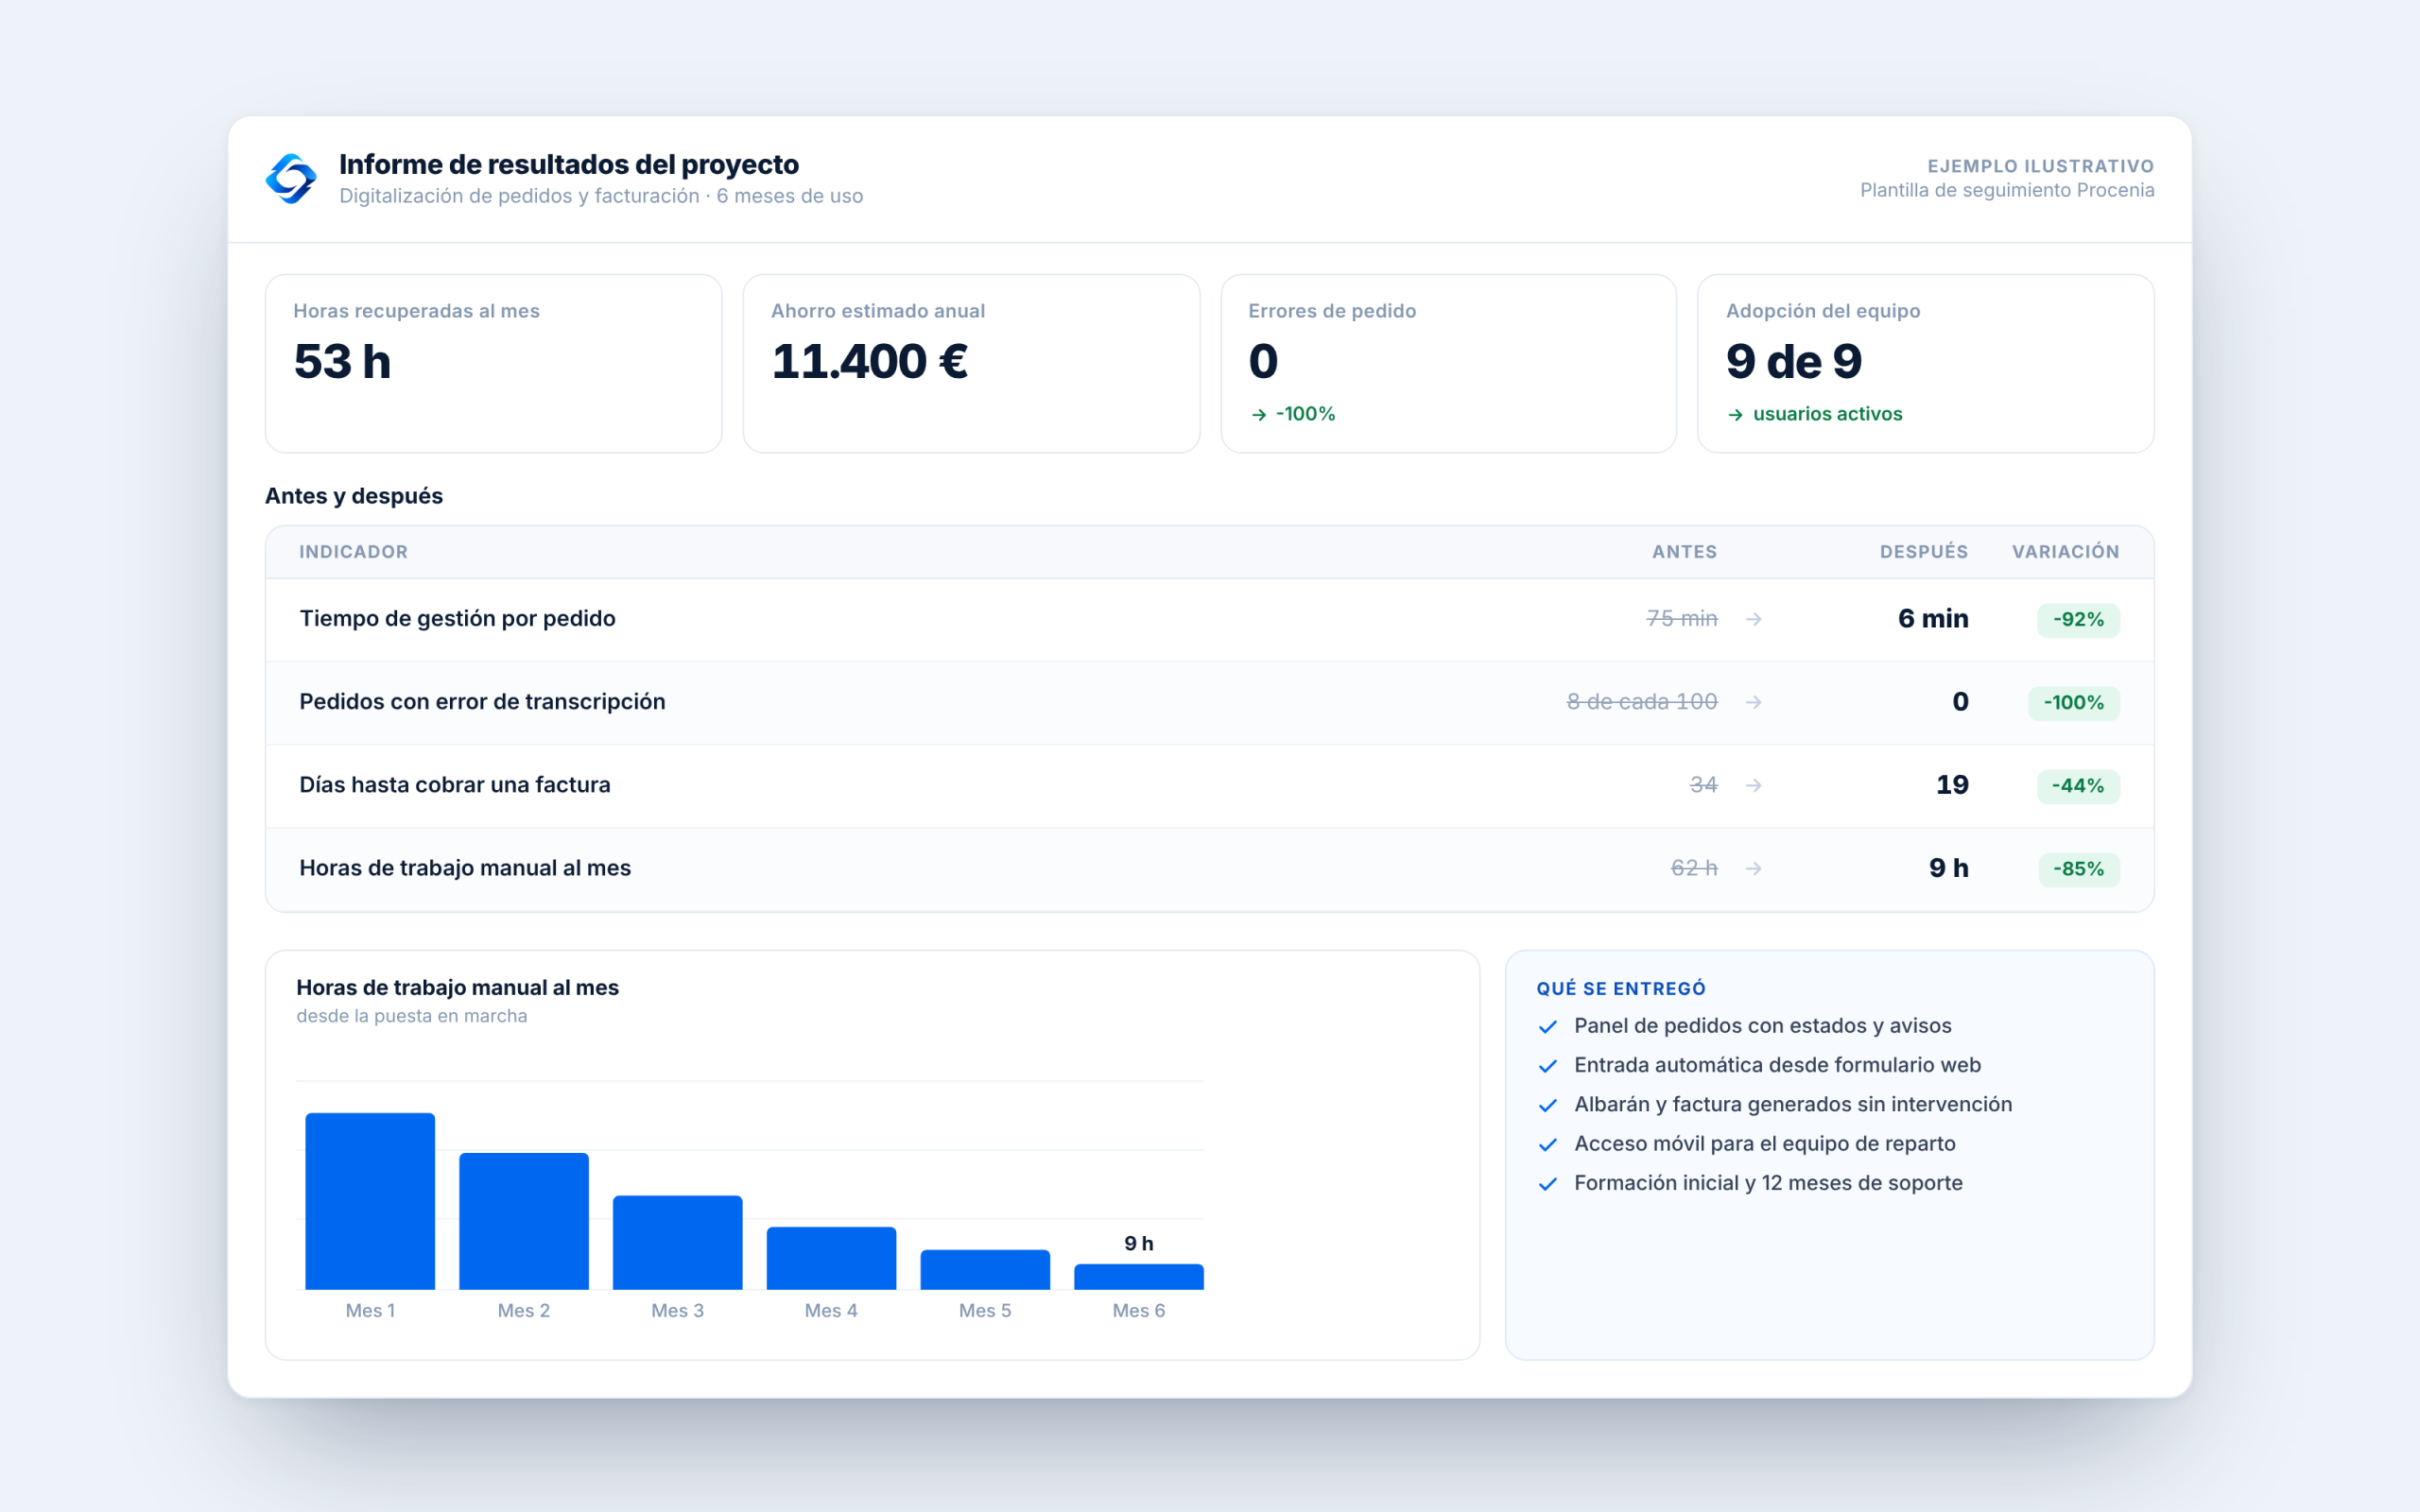
Task: Click the Mes 1 axis label
Action: click(x=370, y=1311)
